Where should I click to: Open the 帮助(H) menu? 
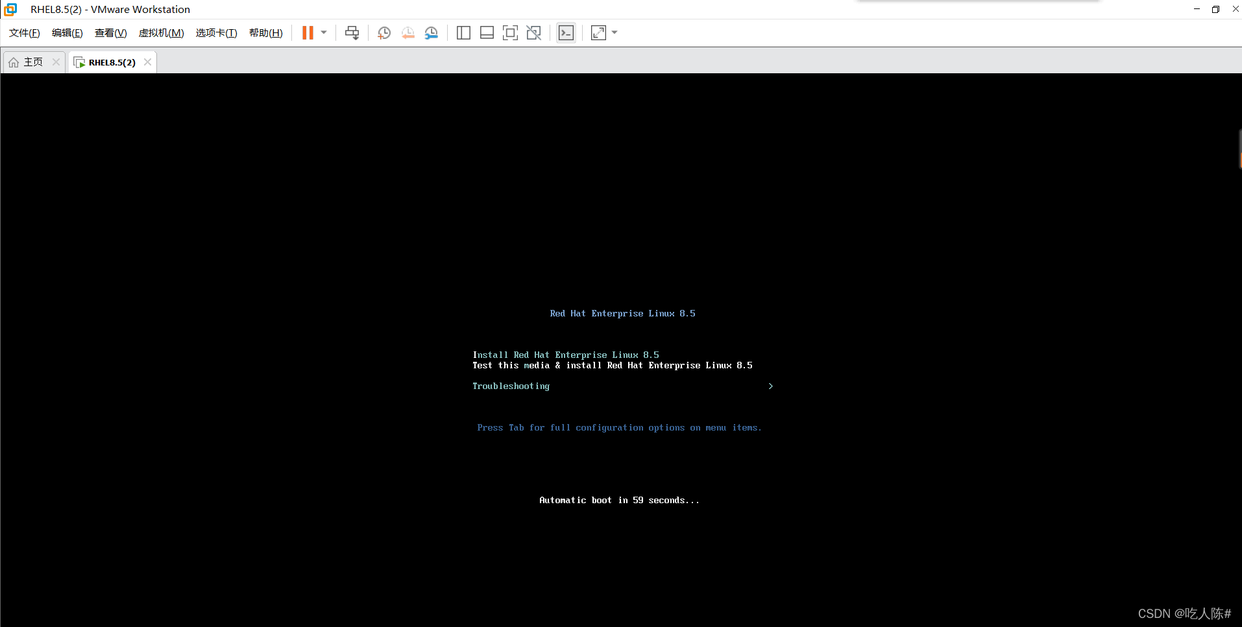(x=266, y=33)
